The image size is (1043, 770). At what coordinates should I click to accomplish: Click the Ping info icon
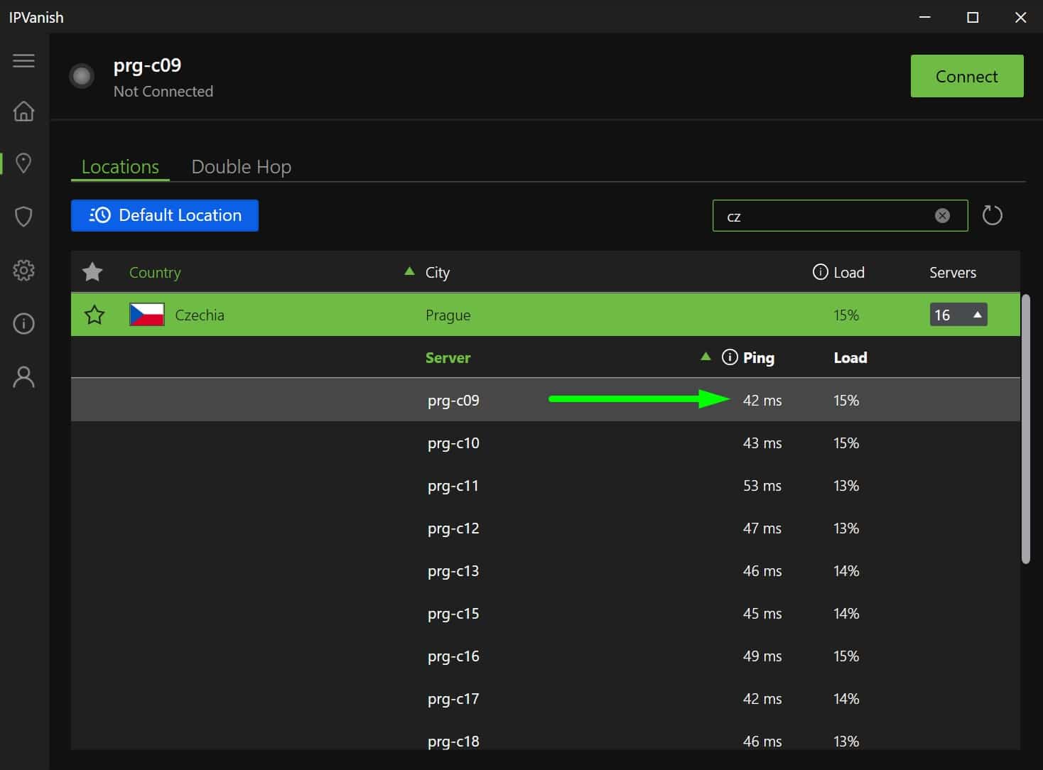tap(730, 357)
